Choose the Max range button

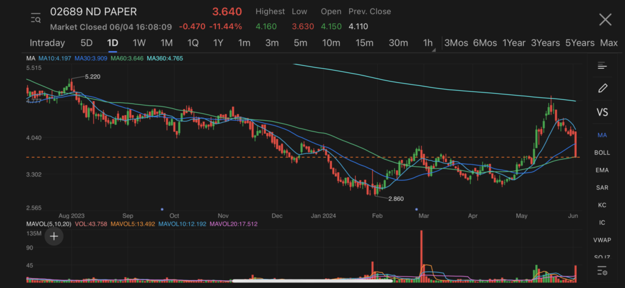(609, 43)
